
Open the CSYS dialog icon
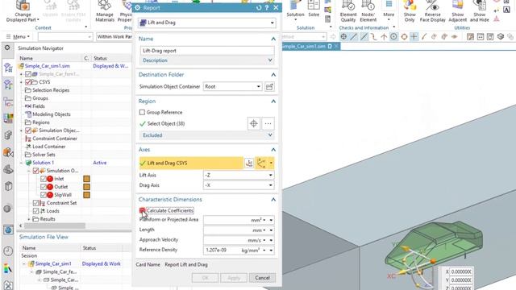tap(249, 163)
